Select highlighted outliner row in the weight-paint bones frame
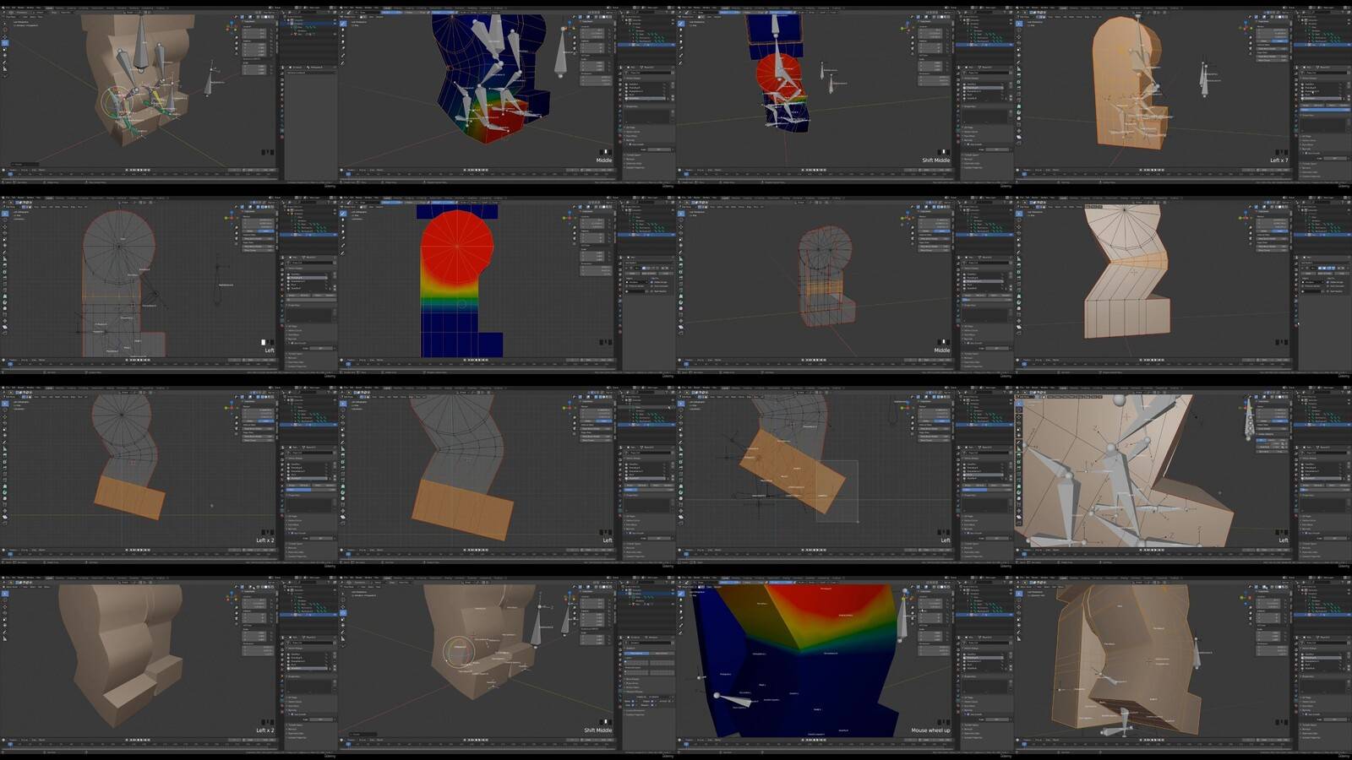The height and width of the screenshot is (760, 1352). tap(646, 44)
